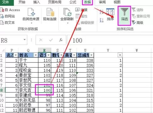Select 英语 score cell 118
This screenshot has width=153, height=113.
click(70, 60)
